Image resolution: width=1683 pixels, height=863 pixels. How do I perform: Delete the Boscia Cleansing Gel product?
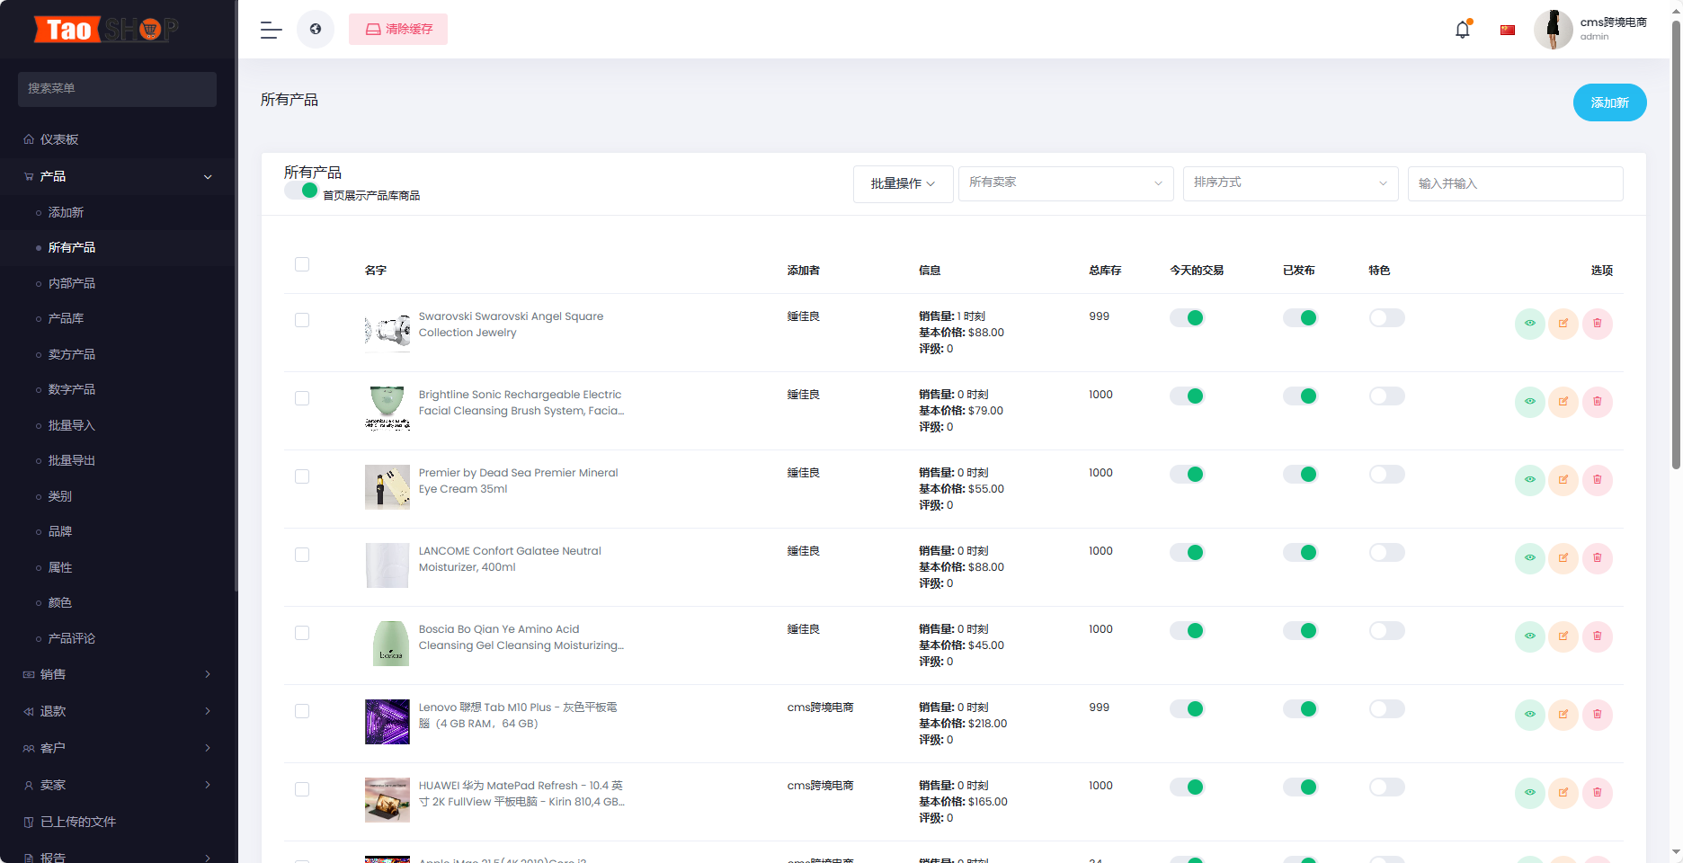[x=1598, y=636]
